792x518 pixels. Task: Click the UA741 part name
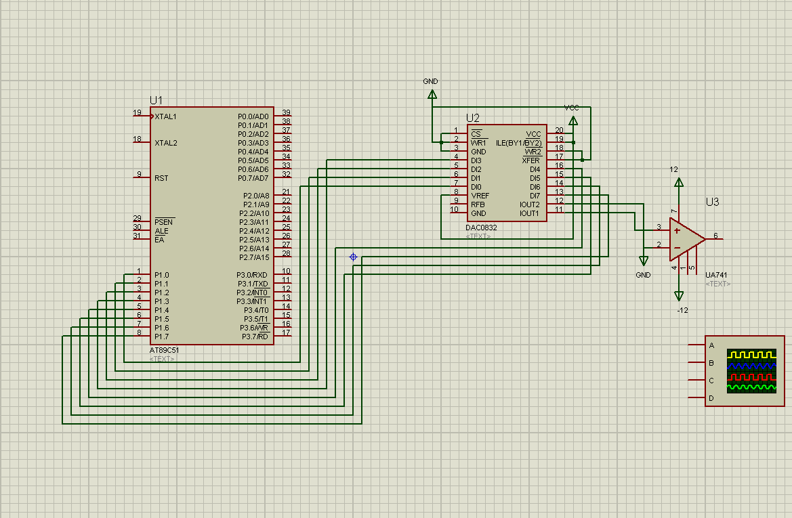(716, 275)
